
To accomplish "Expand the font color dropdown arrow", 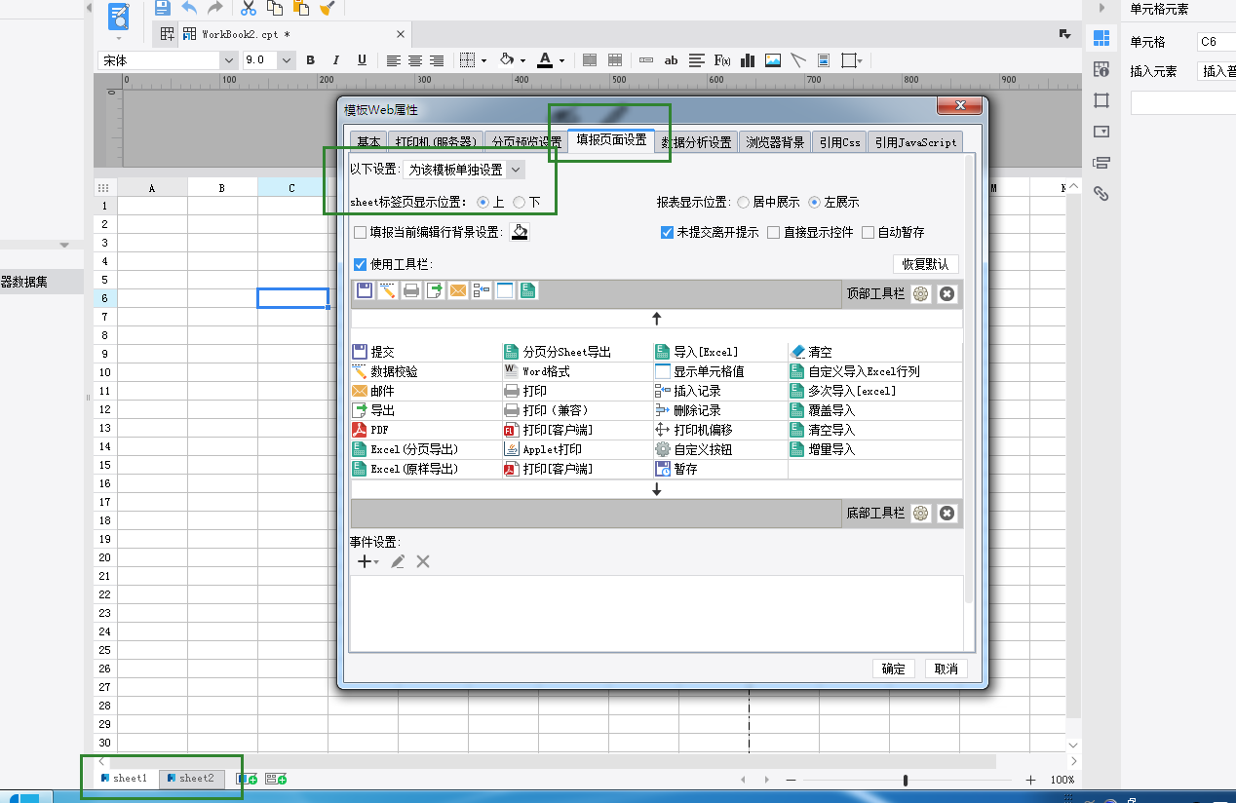I will pos(562,60).
